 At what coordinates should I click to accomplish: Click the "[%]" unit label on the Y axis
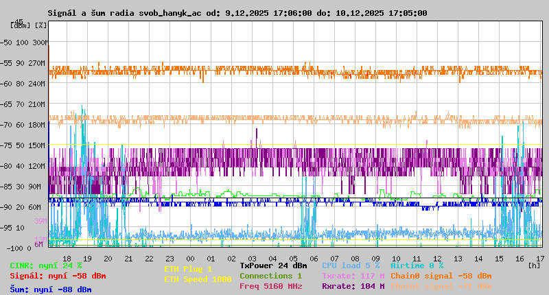point(40,25)
